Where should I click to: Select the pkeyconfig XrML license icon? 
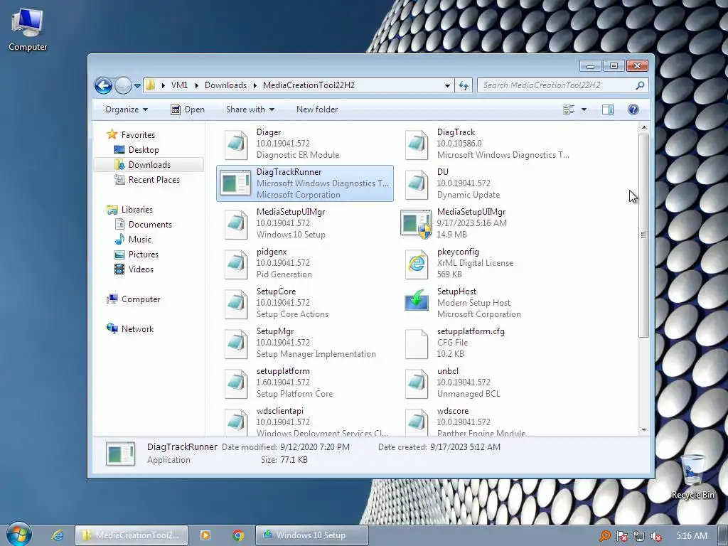pyautogui.click(x=417, y=264)
